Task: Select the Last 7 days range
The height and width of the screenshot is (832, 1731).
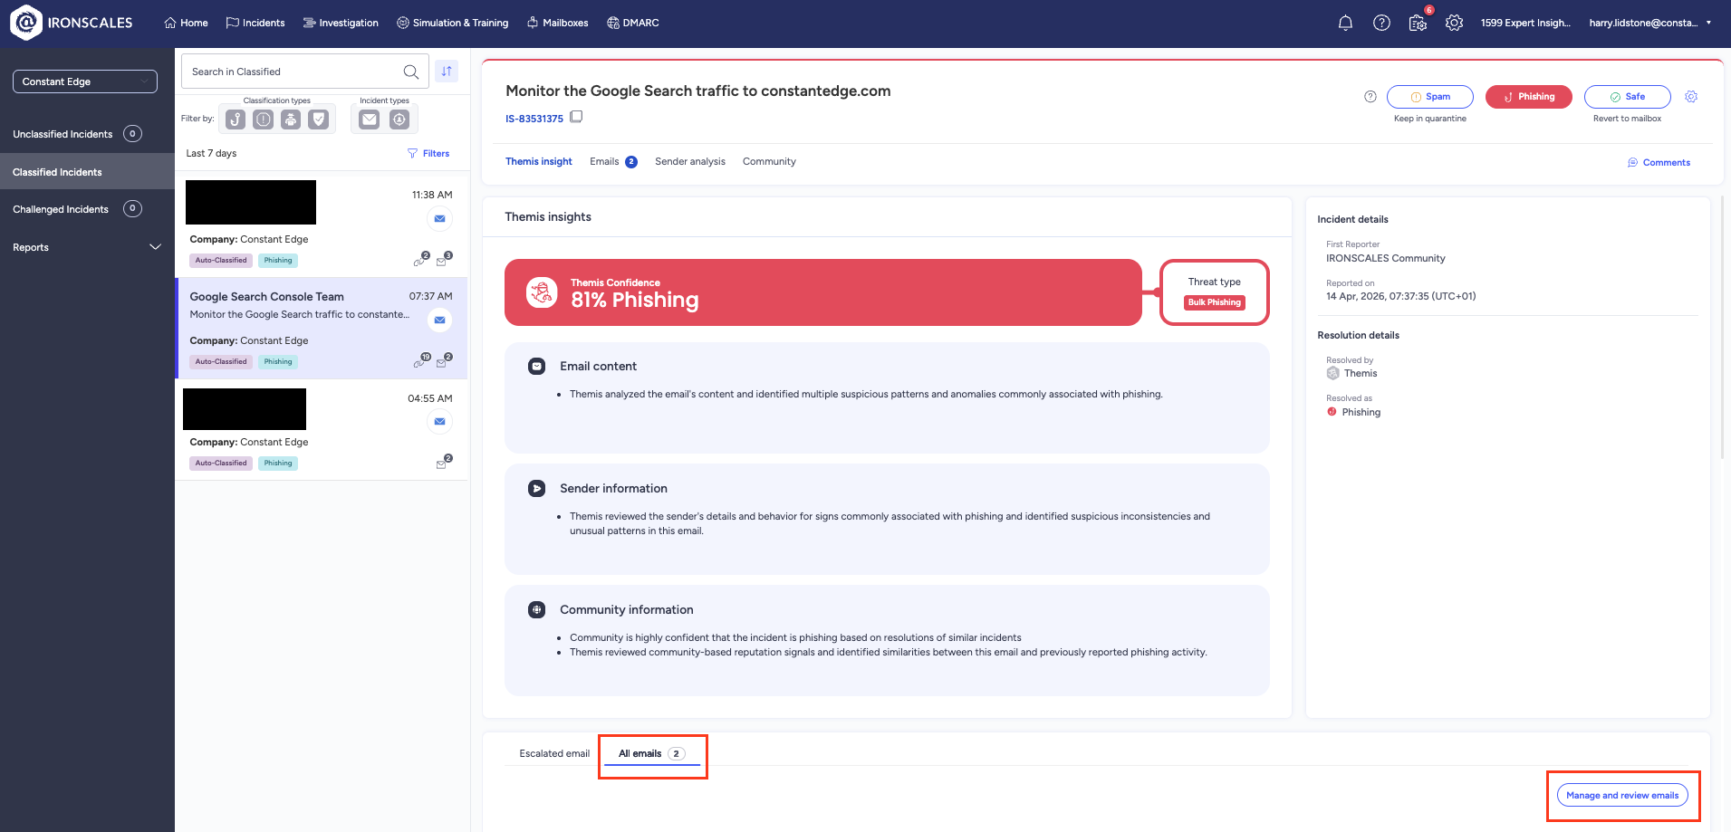Action: [211, 153]
